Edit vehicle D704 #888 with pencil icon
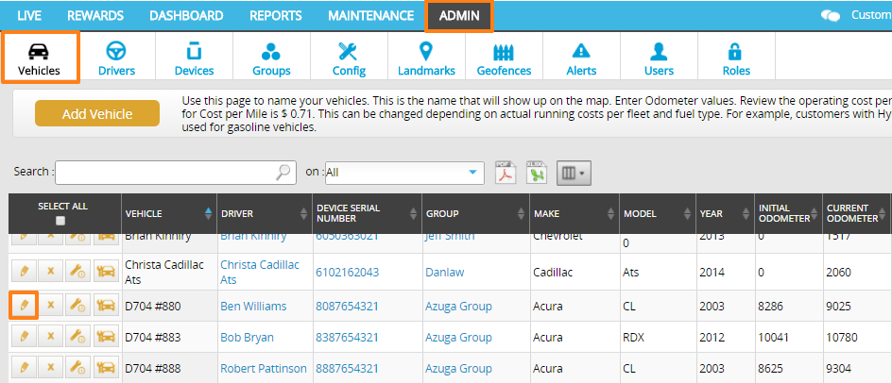This screenshot has width=892, height=383. (x=24, y=368)
